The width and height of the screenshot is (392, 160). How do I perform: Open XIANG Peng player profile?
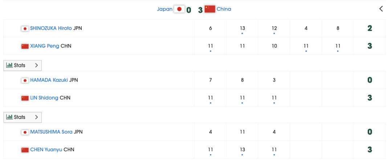(x=45, y=46)
